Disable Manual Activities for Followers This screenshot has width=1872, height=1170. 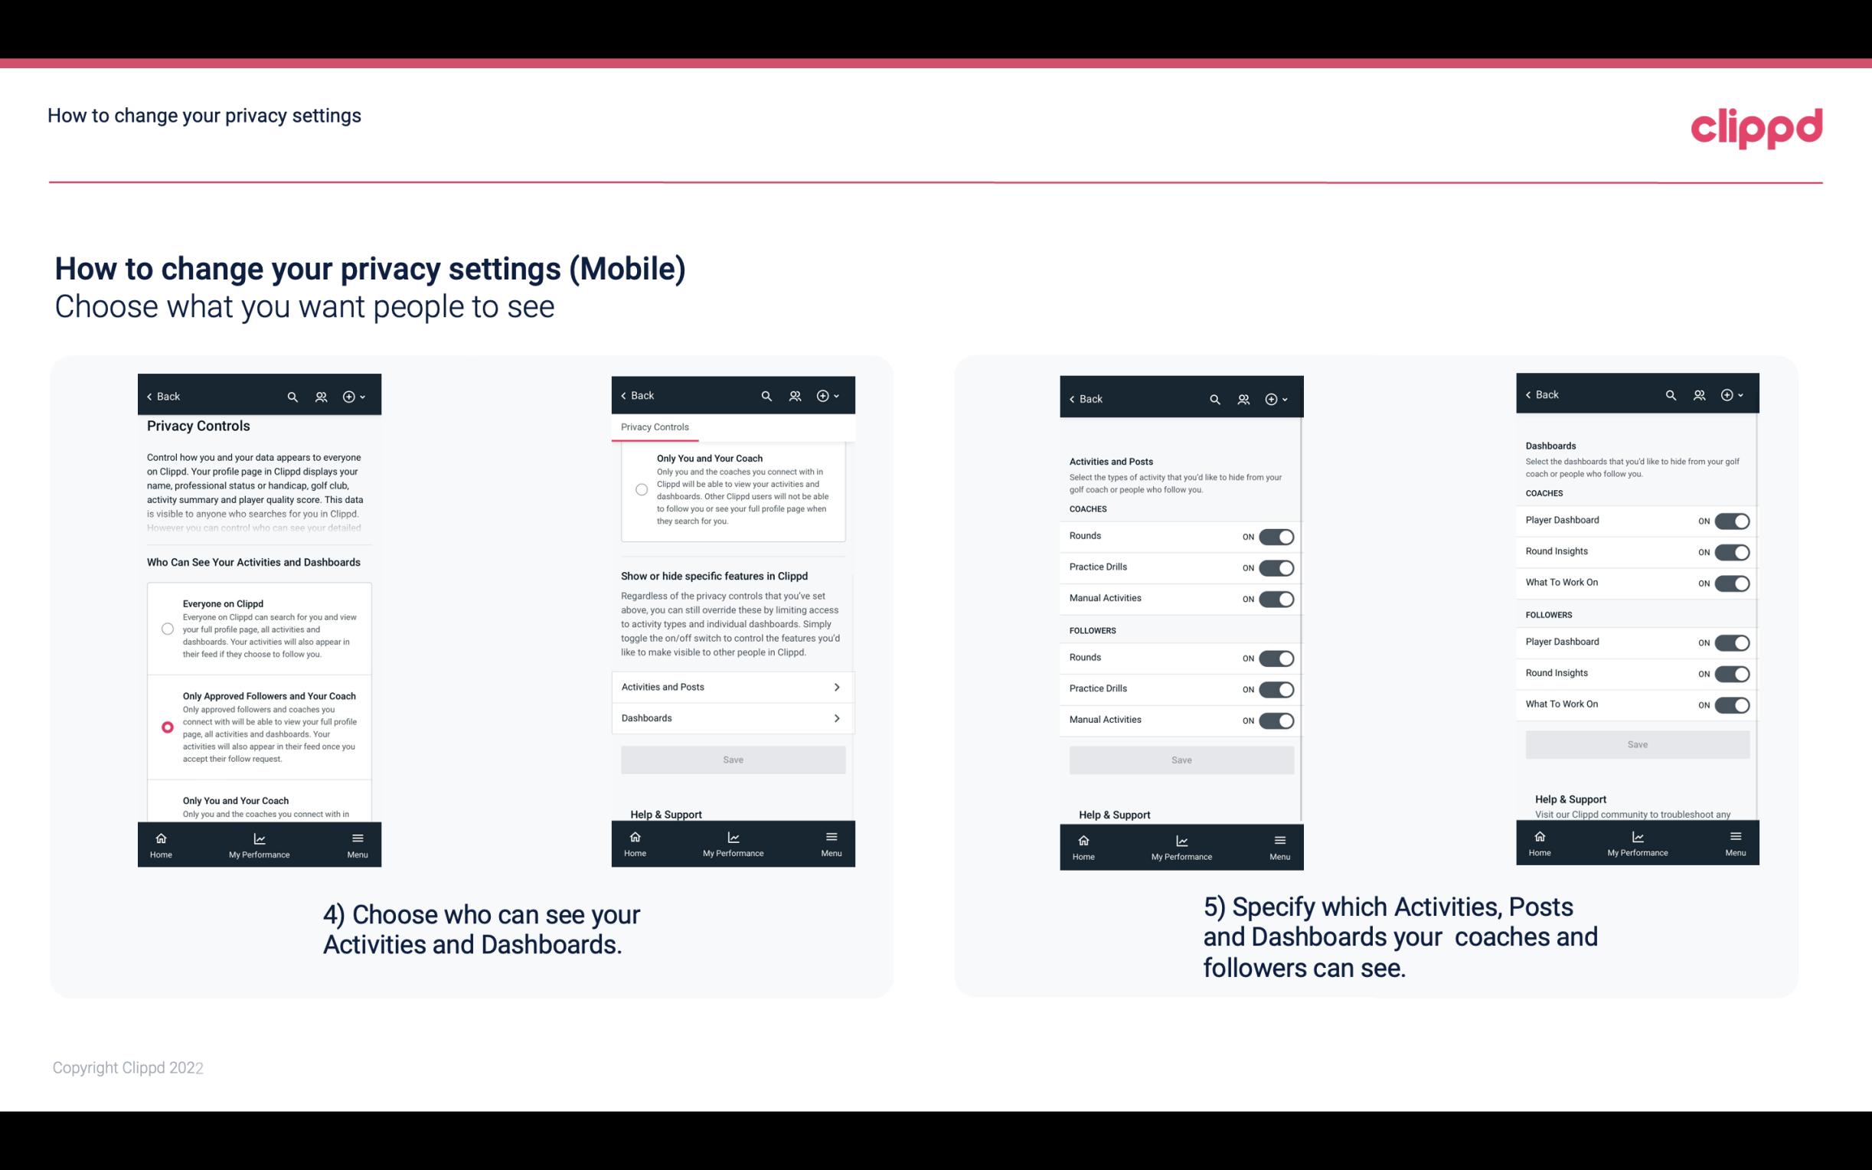tap(1276, 718)
